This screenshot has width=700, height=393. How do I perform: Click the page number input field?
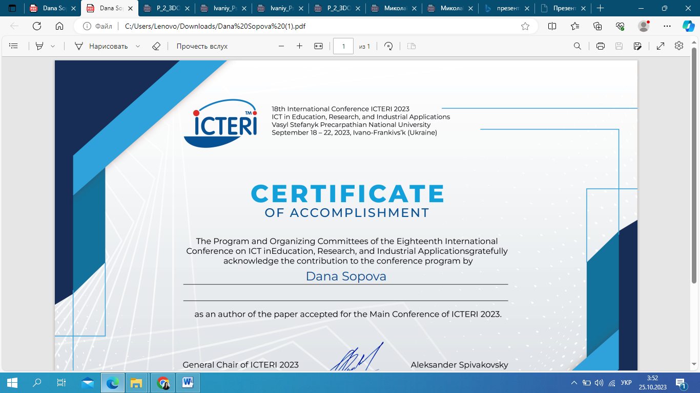coord(343,46)
